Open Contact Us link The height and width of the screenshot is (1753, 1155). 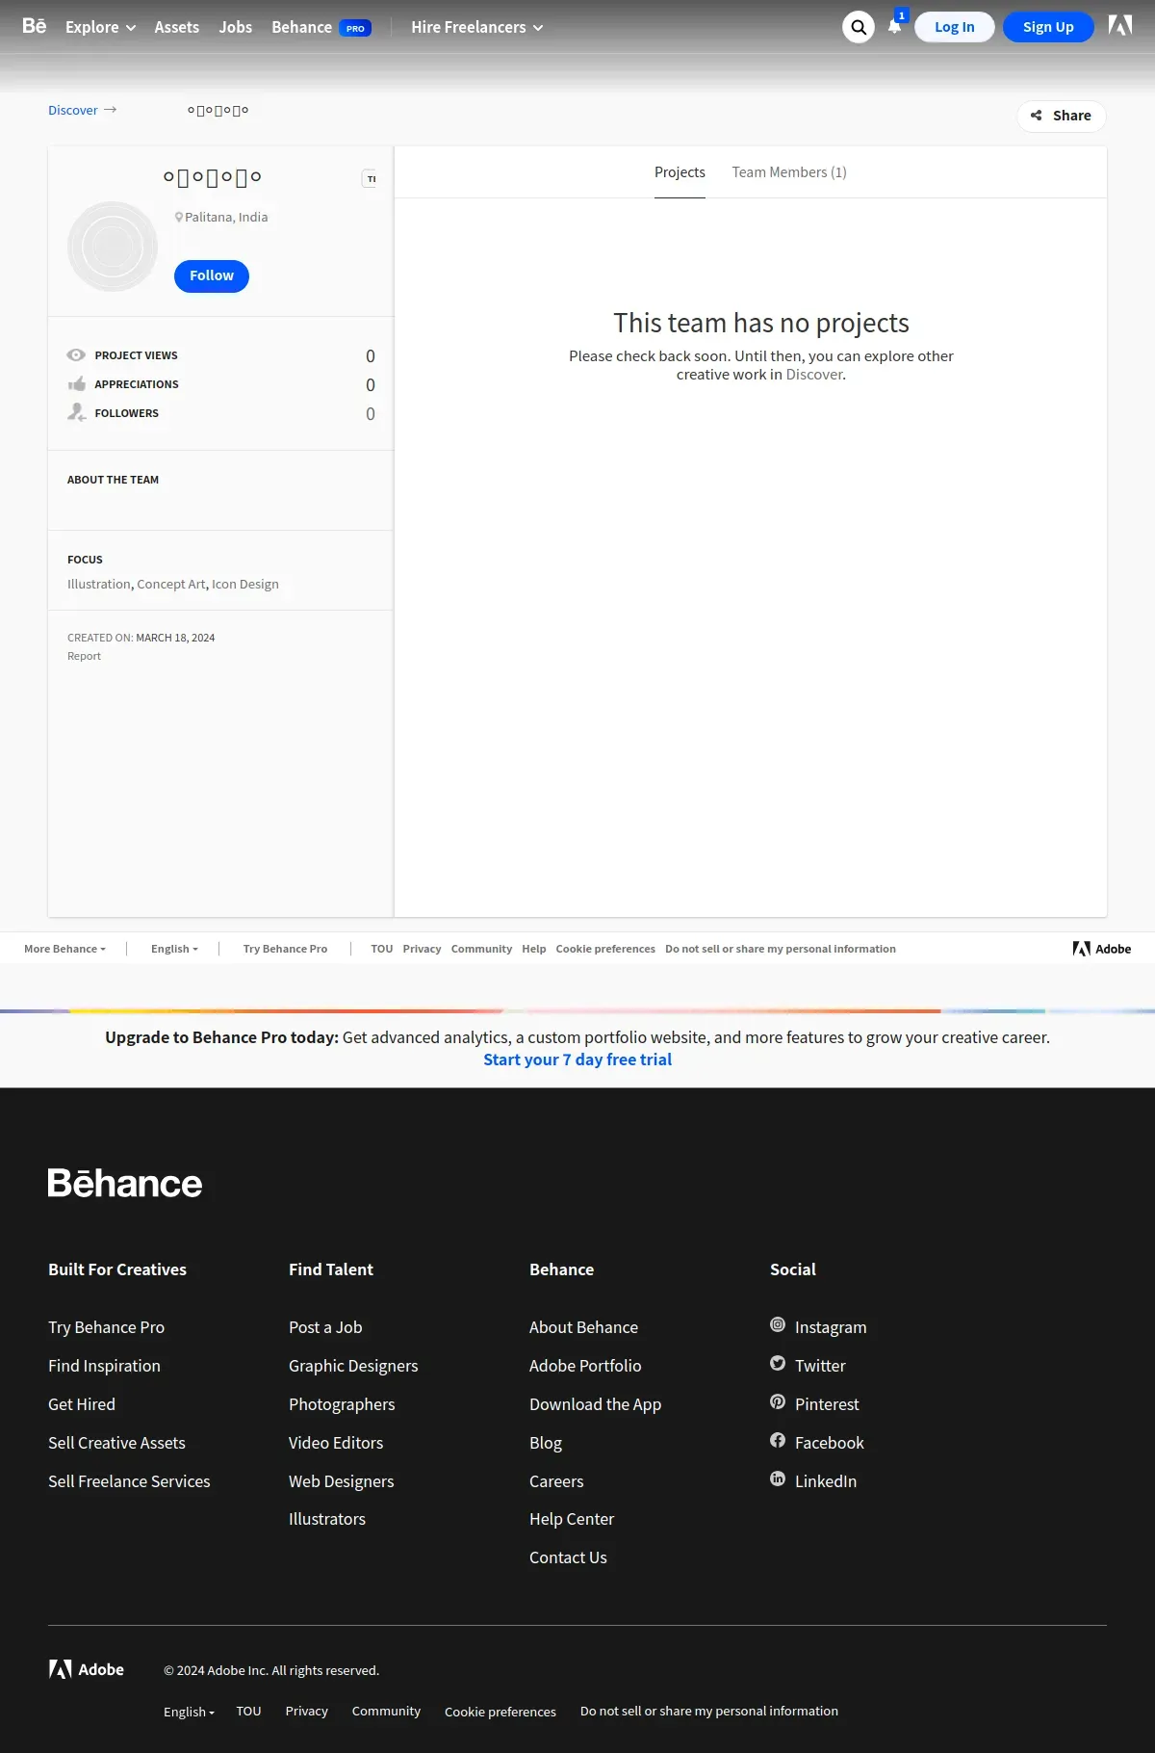click(x=568, y=1557)
